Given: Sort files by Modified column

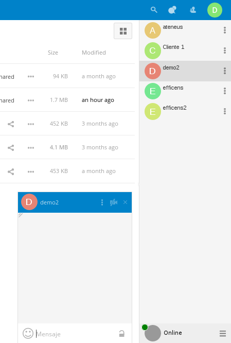Looking at the screenshot, I should click(x=94, y=53).
